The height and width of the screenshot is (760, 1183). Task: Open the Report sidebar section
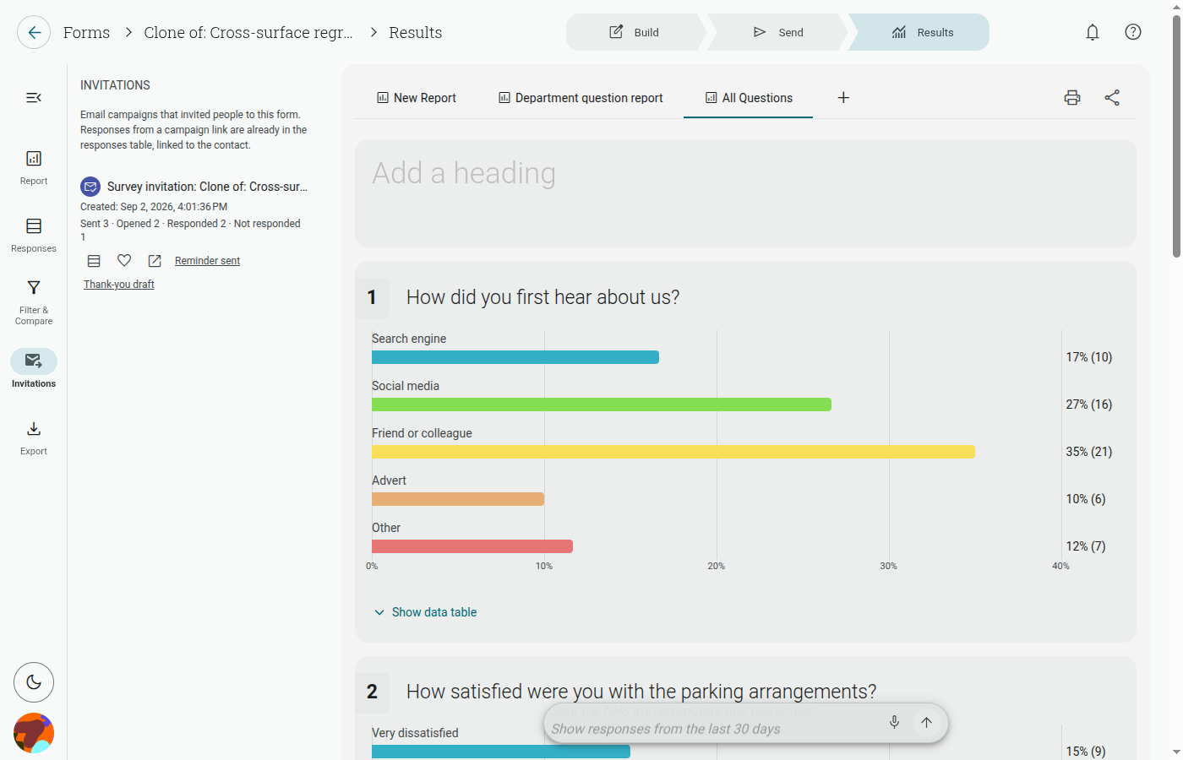(34, 167)
